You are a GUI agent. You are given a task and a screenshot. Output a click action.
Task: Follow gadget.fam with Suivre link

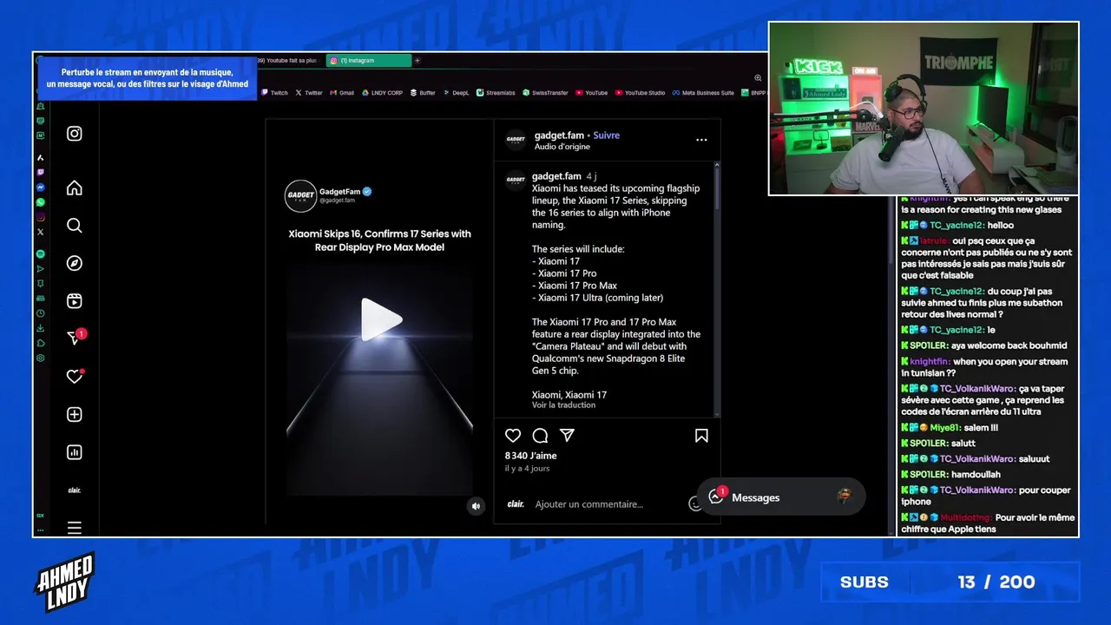[607, 135]
